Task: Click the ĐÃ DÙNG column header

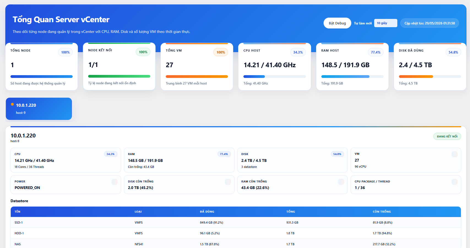Action: [x=207, y=212]
